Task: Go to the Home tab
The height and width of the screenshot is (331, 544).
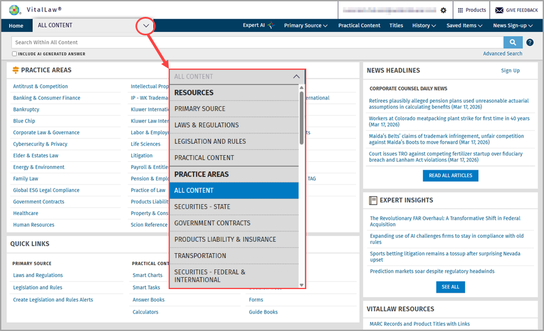Action: click(x=16, y=26)
